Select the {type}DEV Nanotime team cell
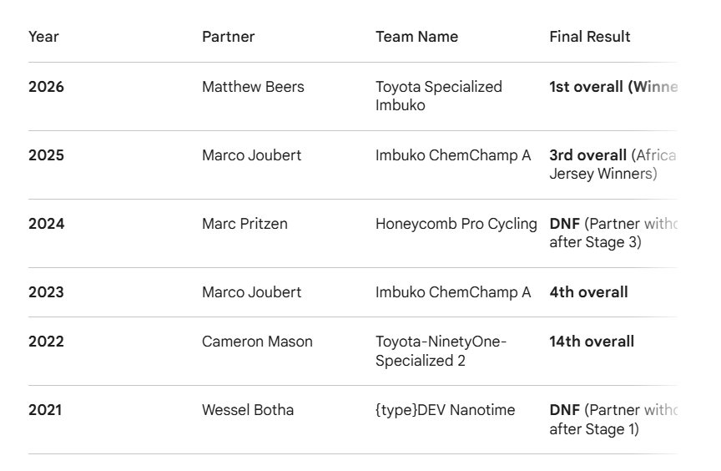 pyautogui.click(x=445, y=410)
